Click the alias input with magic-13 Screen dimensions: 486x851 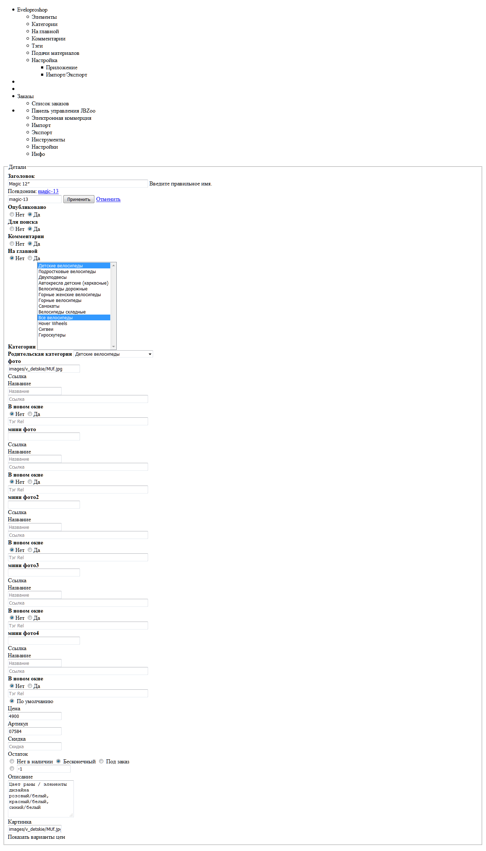click(x=35, y=199)
